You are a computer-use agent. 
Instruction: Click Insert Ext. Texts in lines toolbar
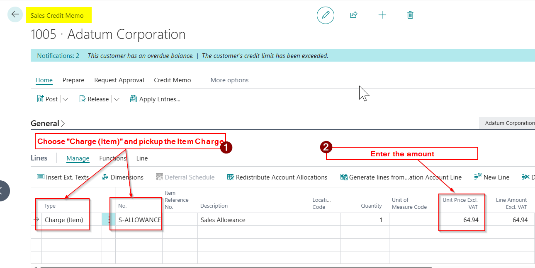click(x=63, y=177)
